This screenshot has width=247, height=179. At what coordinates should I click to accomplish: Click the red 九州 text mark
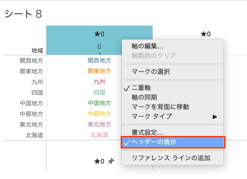99,82
